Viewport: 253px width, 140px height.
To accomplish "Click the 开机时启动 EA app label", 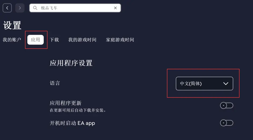I will (x=72, y=123).
